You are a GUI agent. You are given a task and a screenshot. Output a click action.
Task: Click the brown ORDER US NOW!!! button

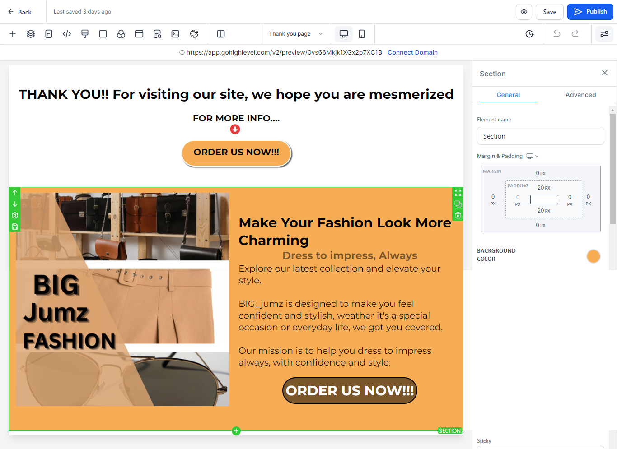[350, 390]
